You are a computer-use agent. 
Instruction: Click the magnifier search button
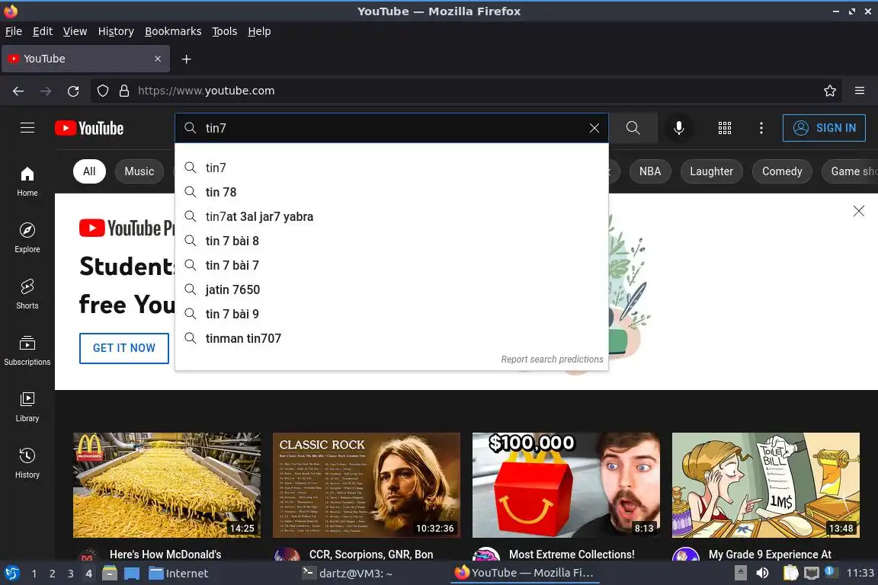(x=633, y=128)
